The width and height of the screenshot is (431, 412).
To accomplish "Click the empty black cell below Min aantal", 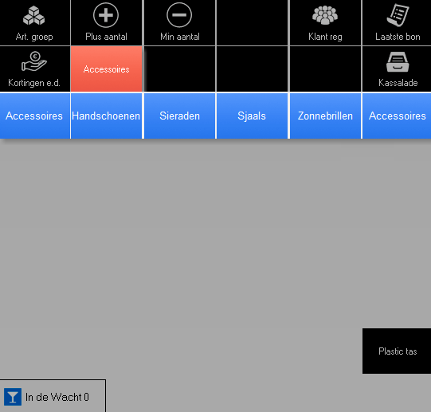I will (x=179, y=69).
